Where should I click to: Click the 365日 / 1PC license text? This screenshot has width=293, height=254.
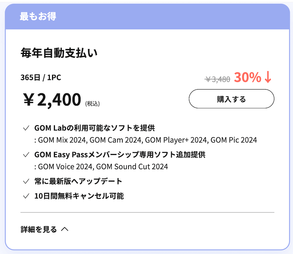[x=40, y=77]
